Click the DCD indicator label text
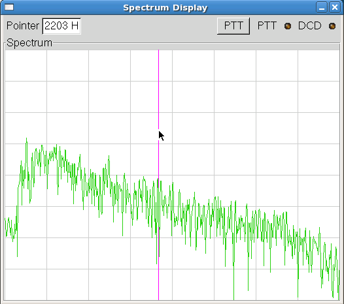Screen dimensions: 344x304 (309, 26)
